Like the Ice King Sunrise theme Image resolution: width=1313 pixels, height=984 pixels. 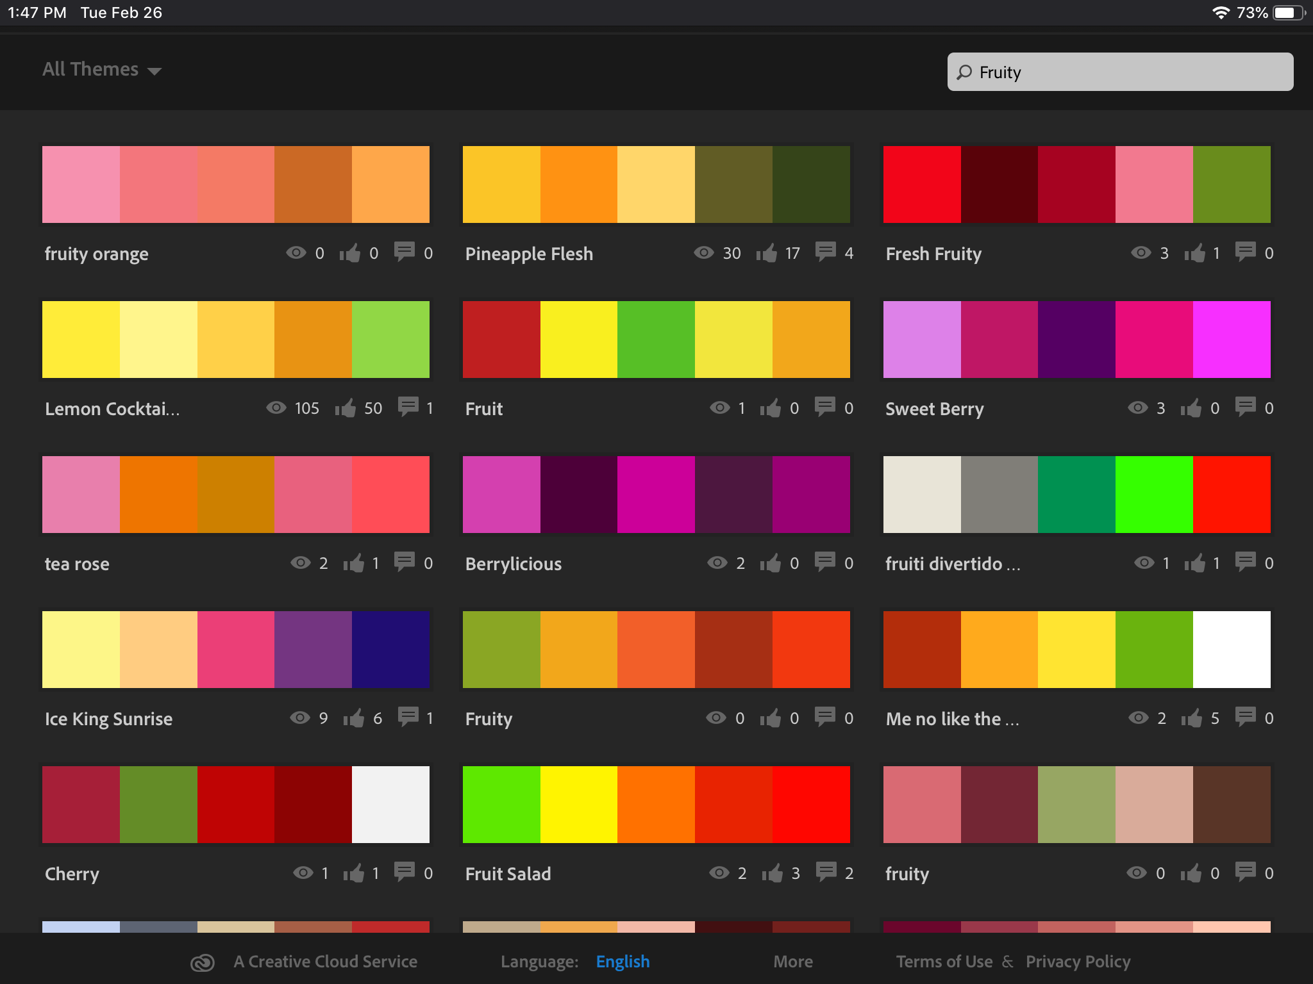tap(353, 717)
